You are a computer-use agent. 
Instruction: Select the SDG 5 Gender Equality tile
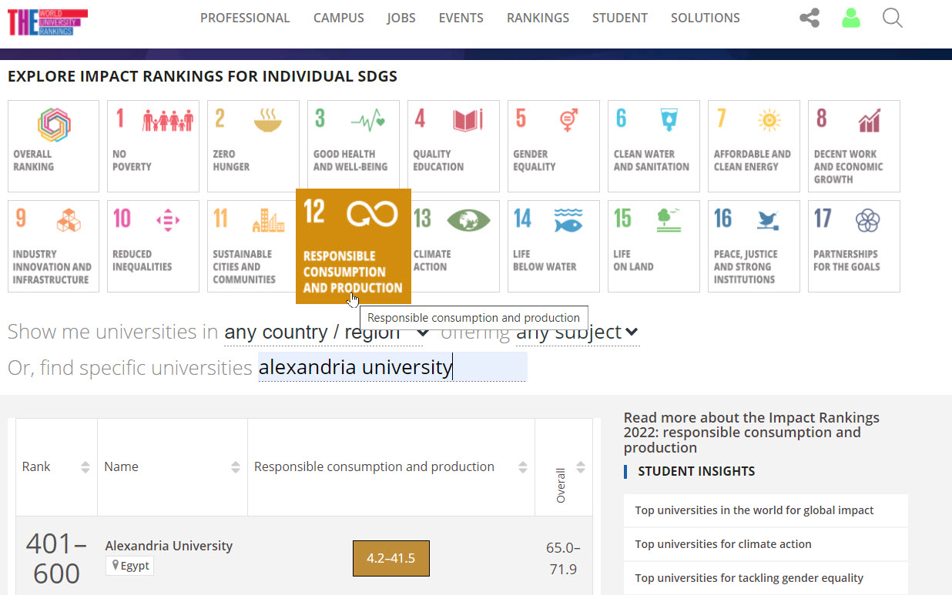click(x=553, y=146)
